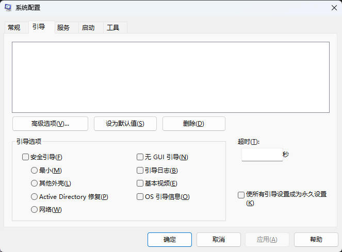Click the 应用(A) button
The image size is (342, 252).
click(x=267, y=240)
